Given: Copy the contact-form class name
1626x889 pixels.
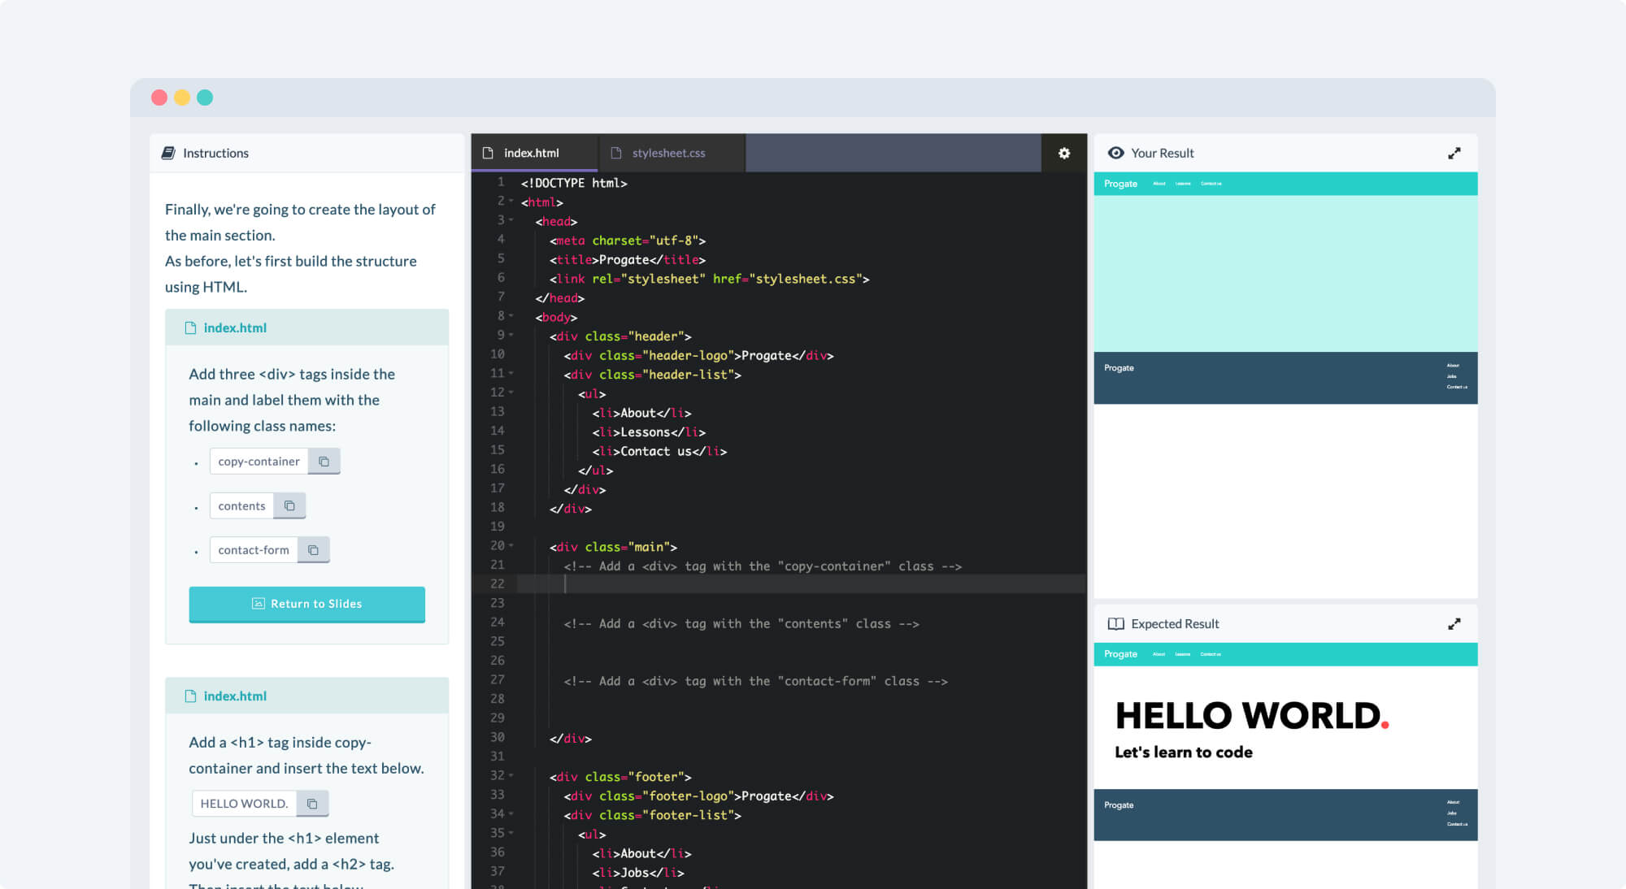Looking at the screenshot, I should coord(313,550).
